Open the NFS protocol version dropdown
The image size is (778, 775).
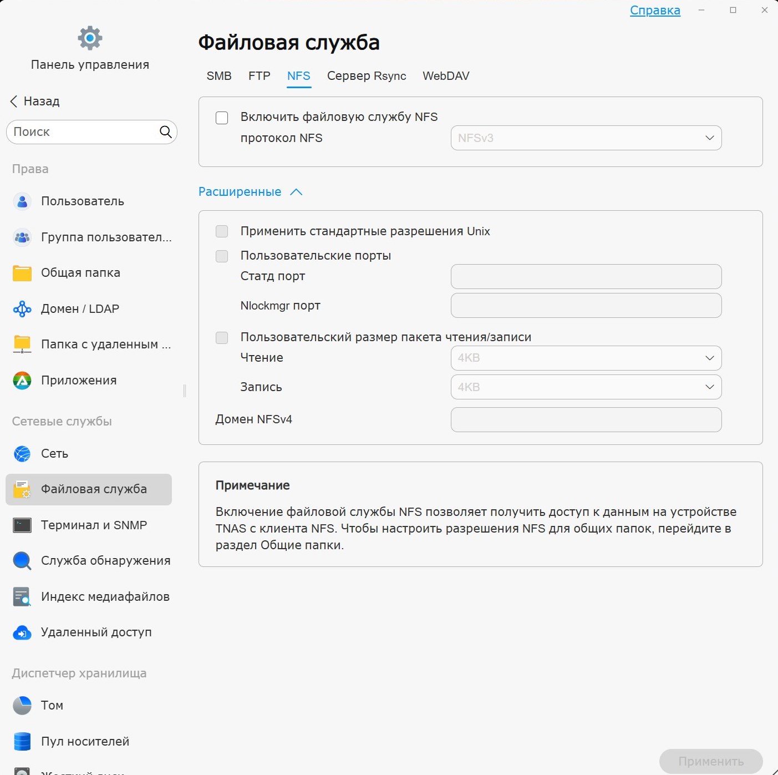tap(586, 138)
